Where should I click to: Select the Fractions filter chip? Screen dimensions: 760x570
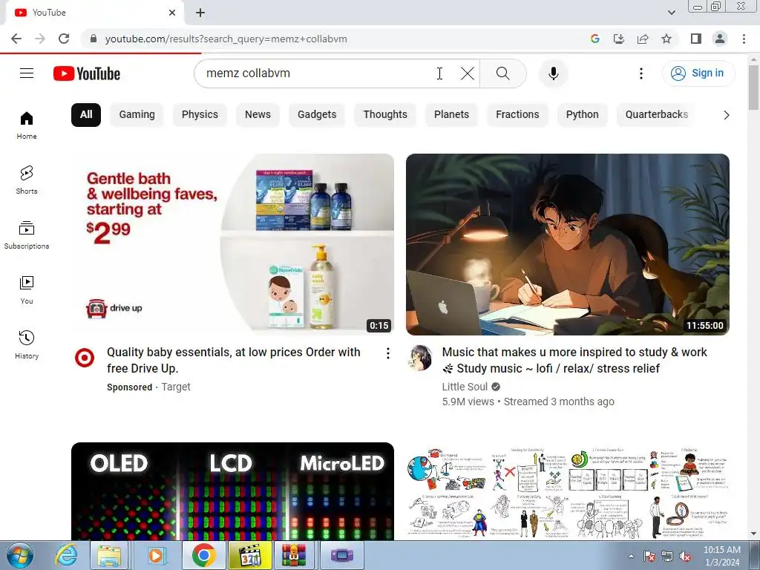pyautogui.click(x=517, y=115)
